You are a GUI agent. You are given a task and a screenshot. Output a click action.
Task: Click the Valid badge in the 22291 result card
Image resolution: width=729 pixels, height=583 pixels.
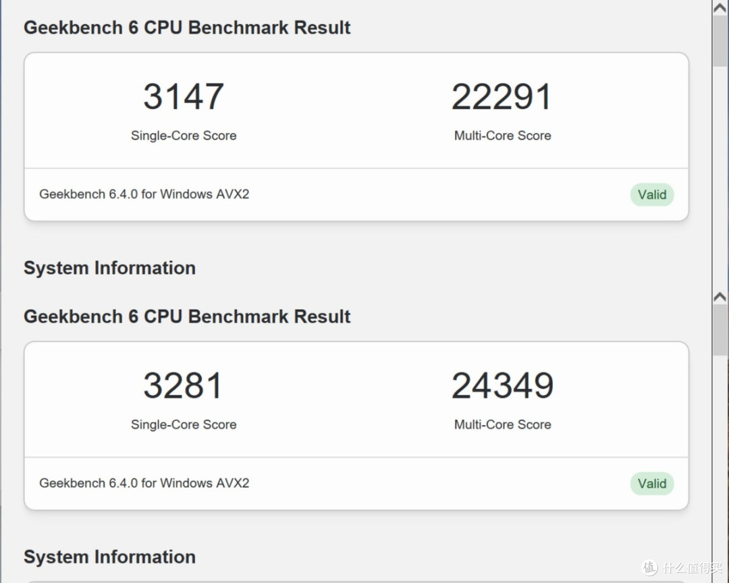(x=652, y=194)
